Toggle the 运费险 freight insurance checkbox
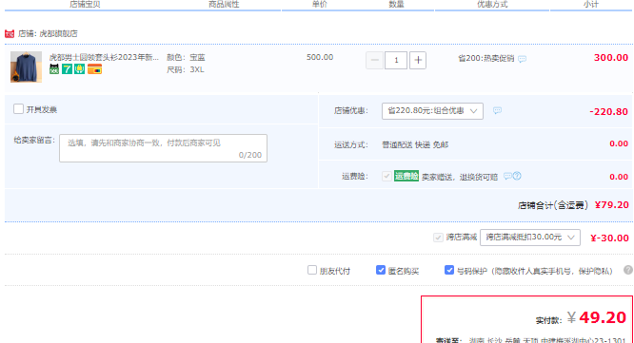This screenshot has height=343, width=634. coord(386,176)
